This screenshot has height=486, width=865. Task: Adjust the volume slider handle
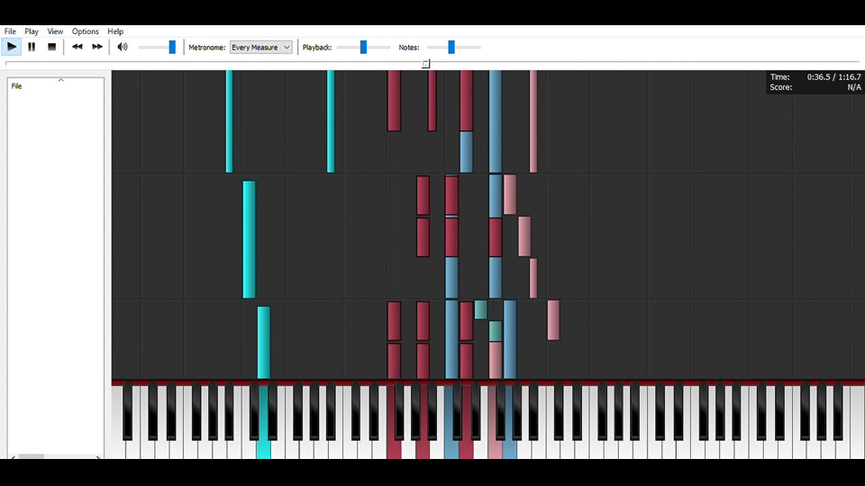[172, 48]
